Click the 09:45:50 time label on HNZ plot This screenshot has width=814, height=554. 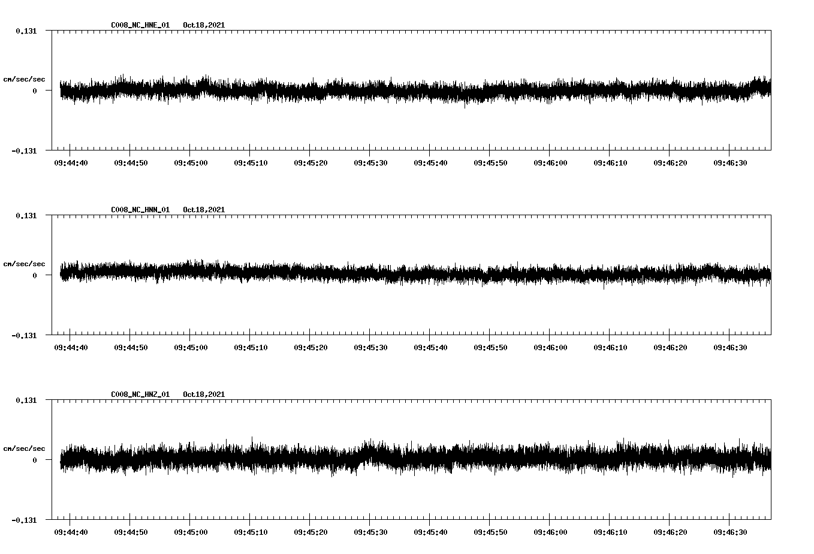[490, 532]
